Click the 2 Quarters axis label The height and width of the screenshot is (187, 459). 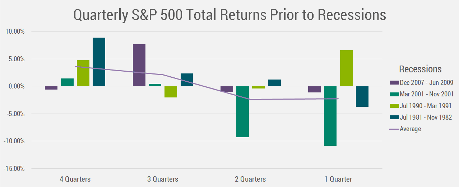(x=250, y=179)
